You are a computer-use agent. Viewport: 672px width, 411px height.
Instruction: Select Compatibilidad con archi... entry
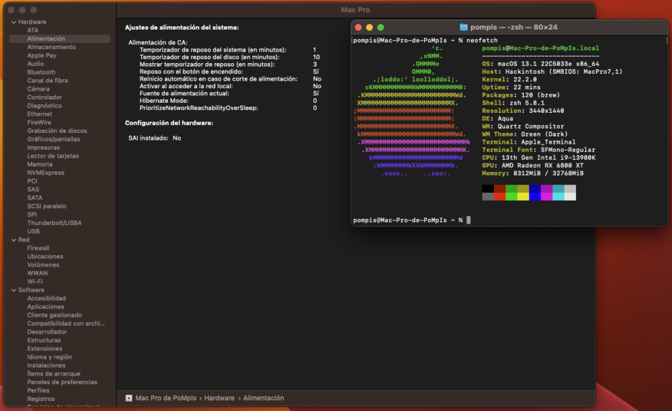click(x=66, y=323)
